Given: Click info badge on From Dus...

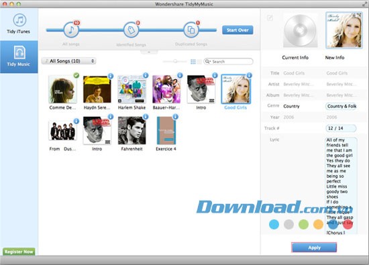Looking at the screenshot, I should [x=76, y=121].
